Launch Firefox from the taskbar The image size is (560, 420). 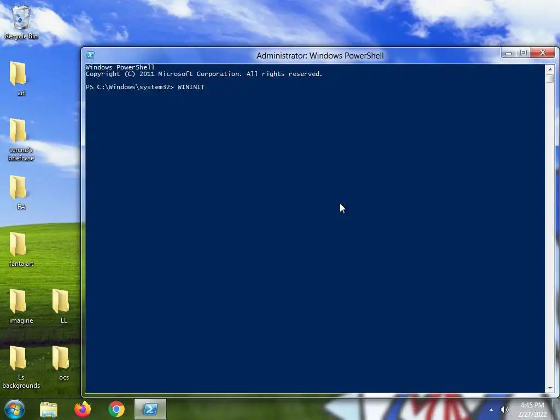83,409
